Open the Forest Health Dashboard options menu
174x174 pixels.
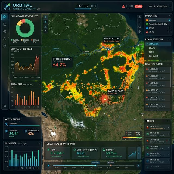click(x=139, y=144)
